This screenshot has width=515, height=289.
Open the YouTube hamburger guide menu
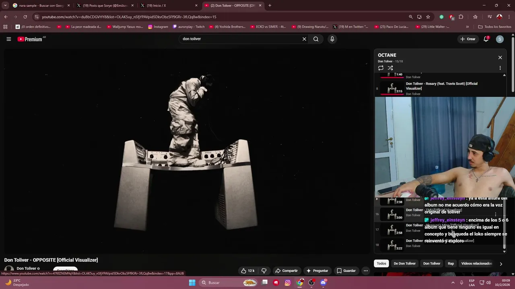coord(8,39)
